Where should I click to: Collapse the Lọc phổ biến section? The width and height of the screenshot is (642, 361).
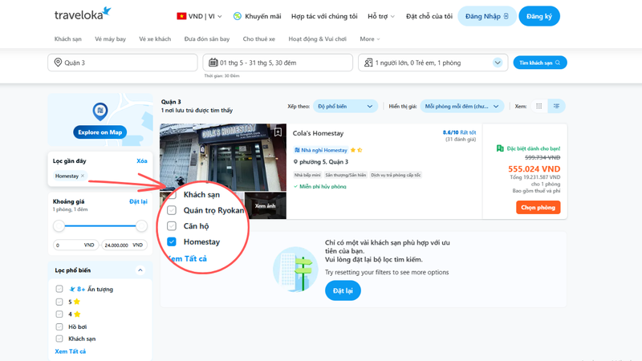[x=140, y=270]
